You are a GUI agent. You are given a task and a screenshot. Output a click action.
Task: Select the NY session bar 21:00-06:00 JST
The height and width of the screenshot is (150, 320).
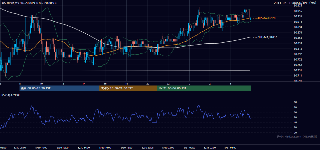pyautogui.click(x=204, y=88)
